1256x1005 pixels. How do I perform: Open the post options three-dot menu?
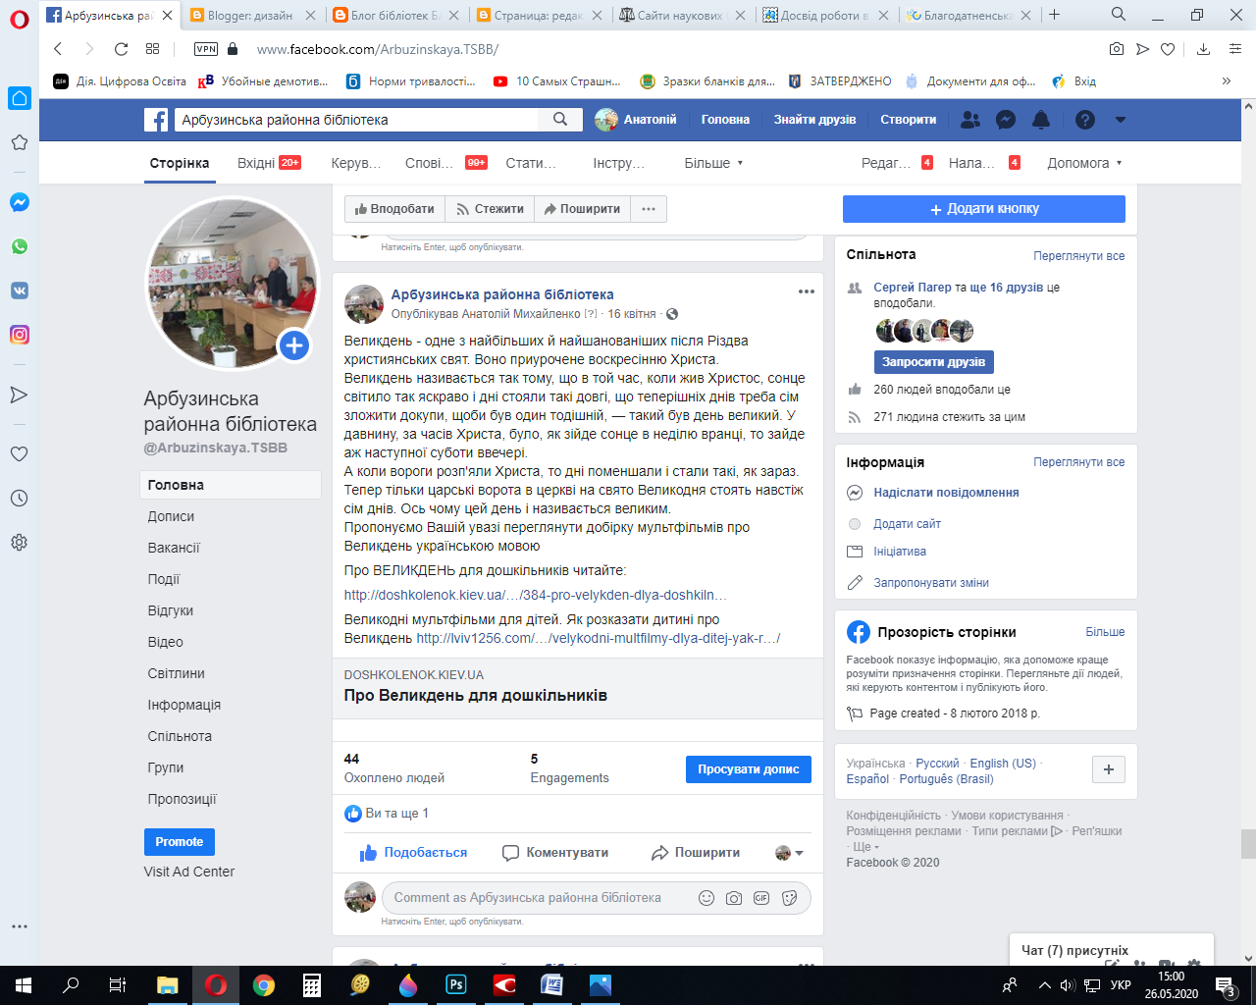coord(807,291)
